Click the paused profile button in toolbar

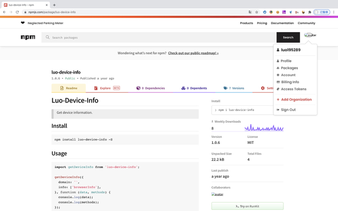tap(322, 12)
